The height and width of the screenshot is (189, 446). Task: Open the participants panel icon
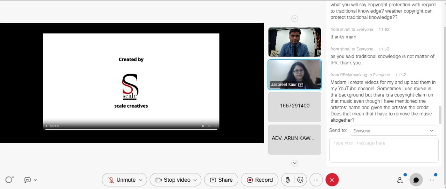(x=400, y=180)
